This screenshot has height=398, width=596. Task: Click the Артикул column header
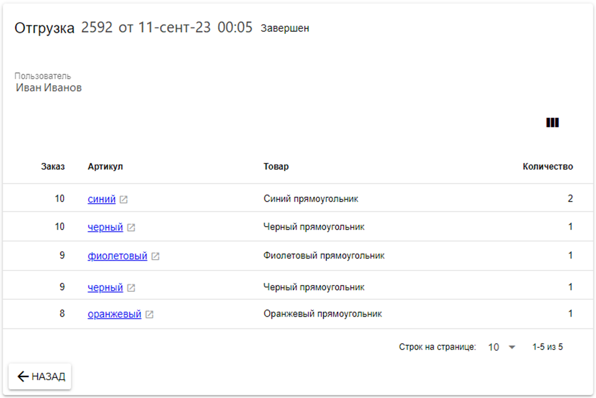[x=105, y=166]
